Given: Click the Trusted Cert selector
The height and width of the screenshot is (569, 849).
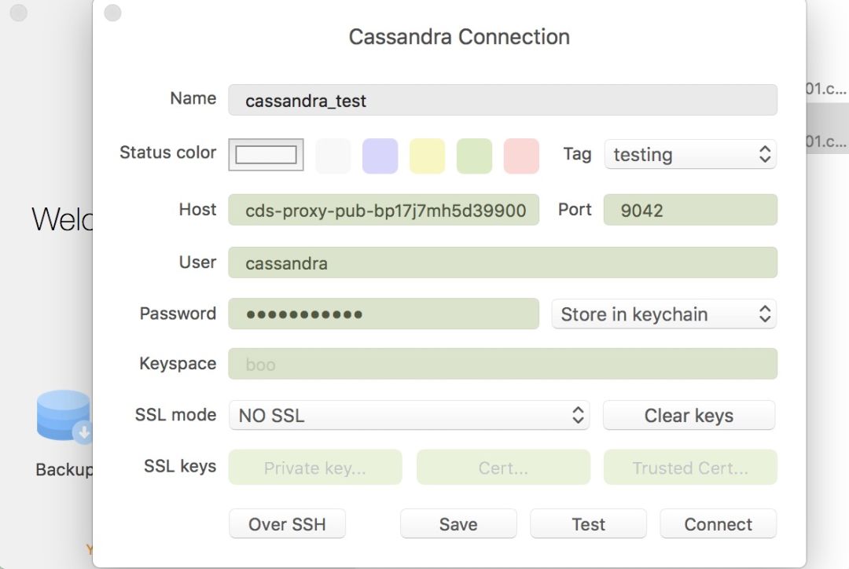Looking at the screenshot, I should pyautogui.click(x=689, y=468).
